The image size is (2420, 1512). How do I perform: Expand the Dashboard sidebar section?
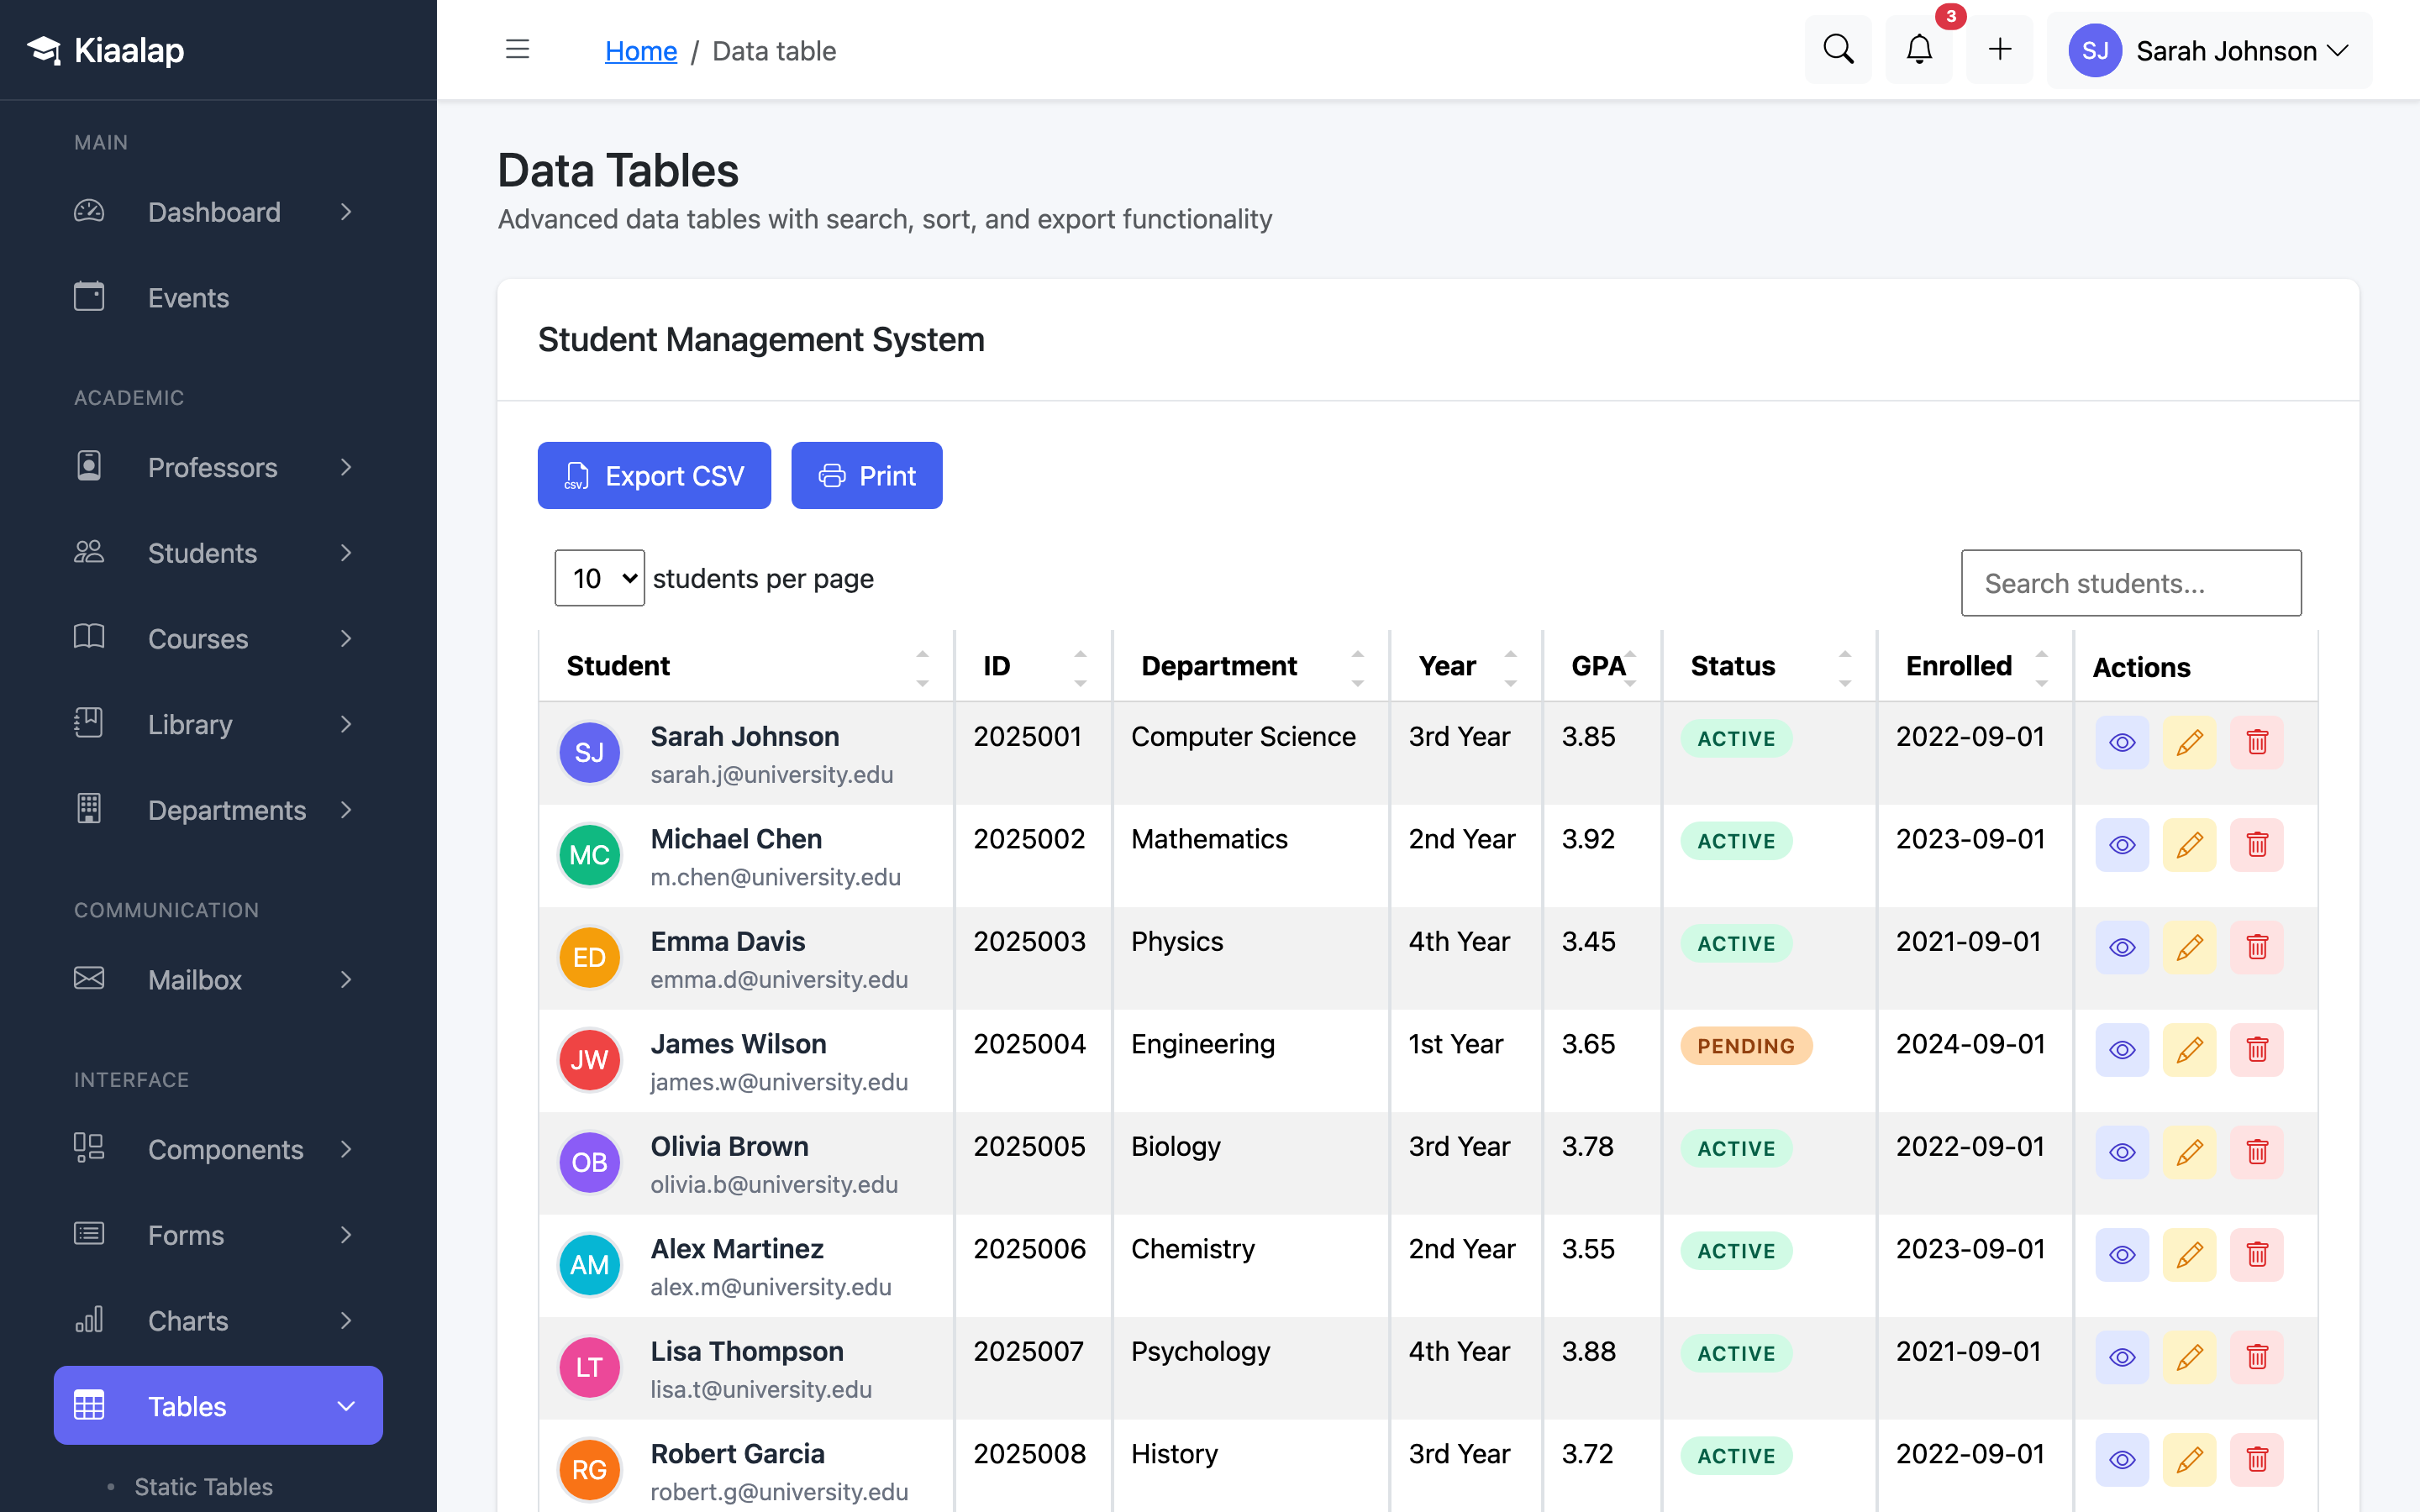[x=218, y=212]
